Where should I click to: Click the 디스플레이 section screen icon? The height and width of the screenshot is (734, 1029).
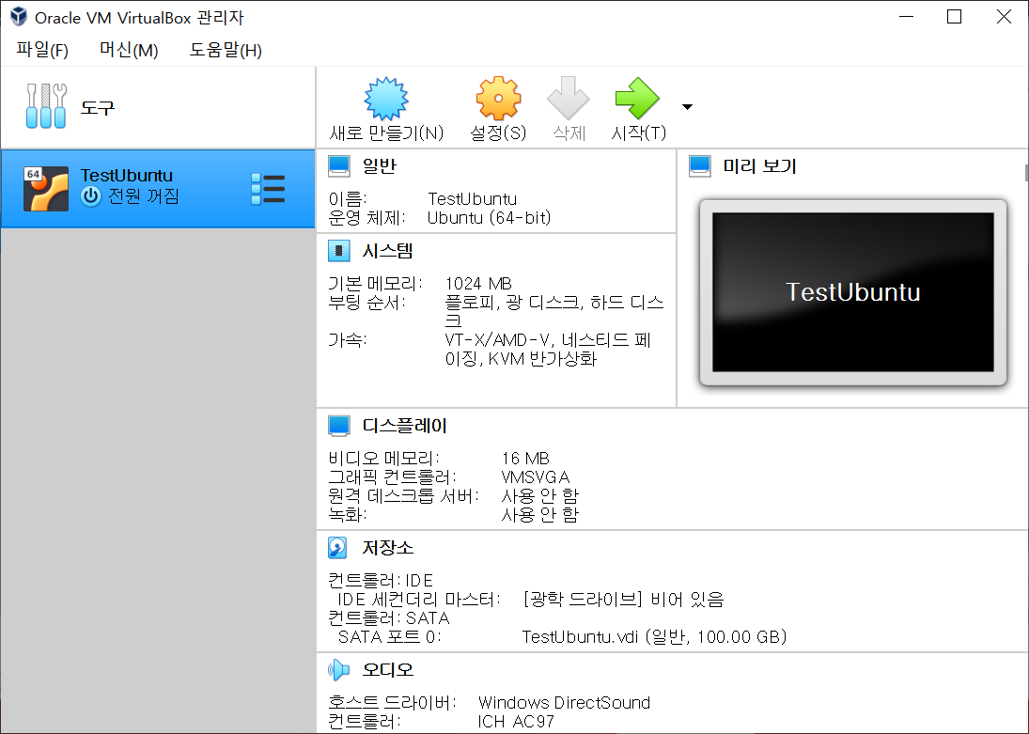338,426
